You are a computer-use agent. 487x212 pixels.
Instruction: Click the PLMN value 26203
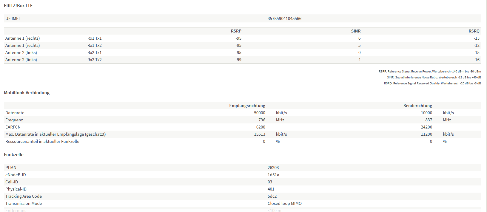click(x=273, y=168)
